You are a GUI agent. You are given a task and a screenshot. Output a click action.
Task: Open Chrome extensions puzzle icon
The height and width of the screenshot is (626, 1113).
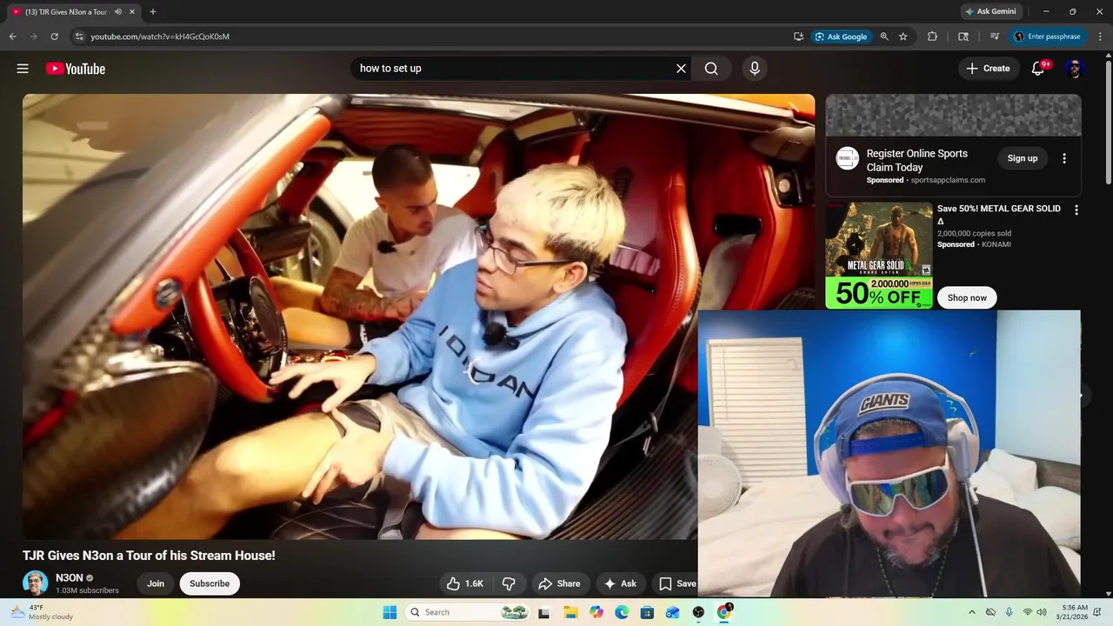click(x=932, y=37)
